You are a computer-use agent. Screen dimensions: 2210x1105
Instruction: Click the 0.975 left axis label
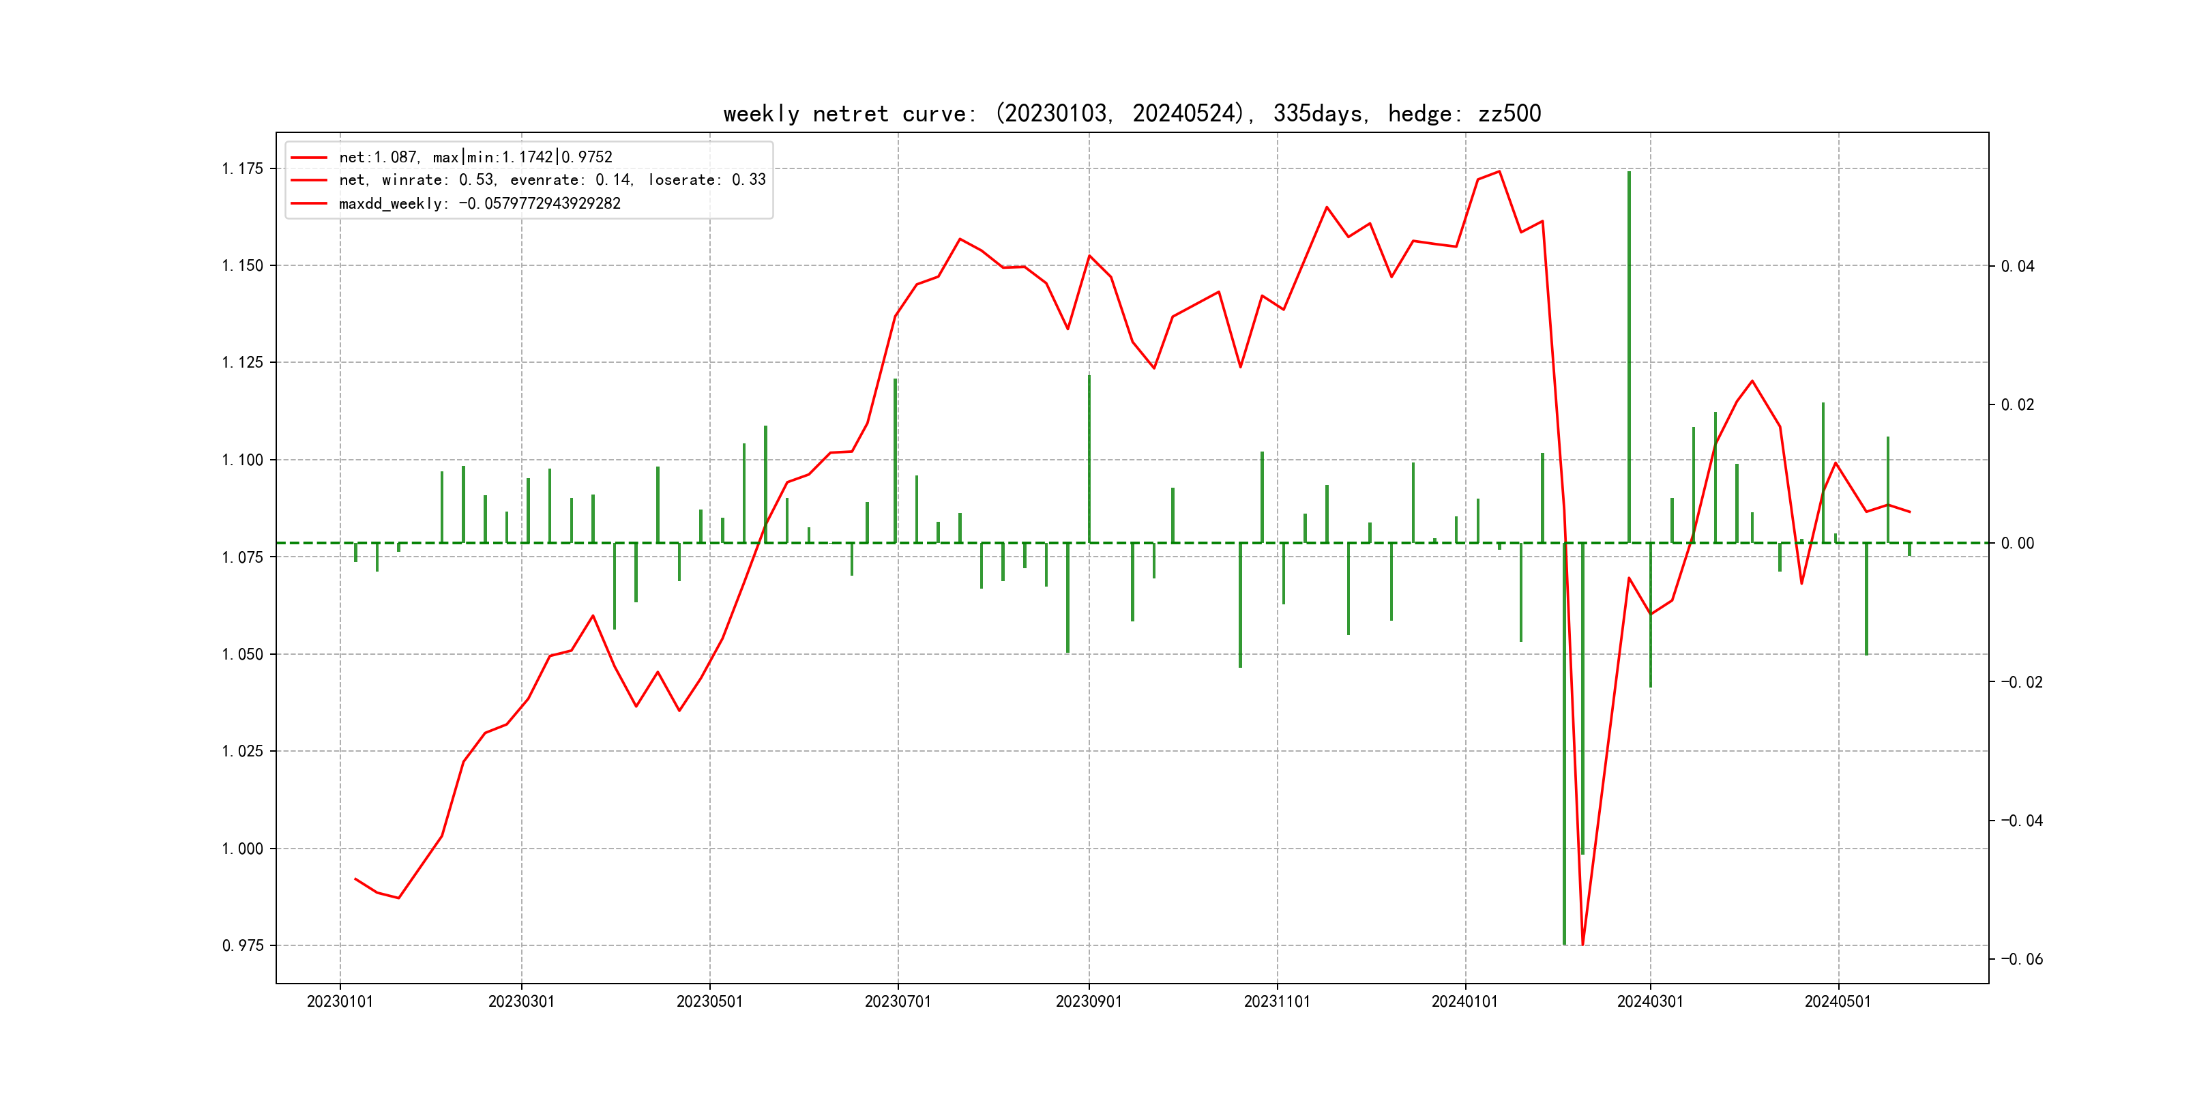point(243,945)
